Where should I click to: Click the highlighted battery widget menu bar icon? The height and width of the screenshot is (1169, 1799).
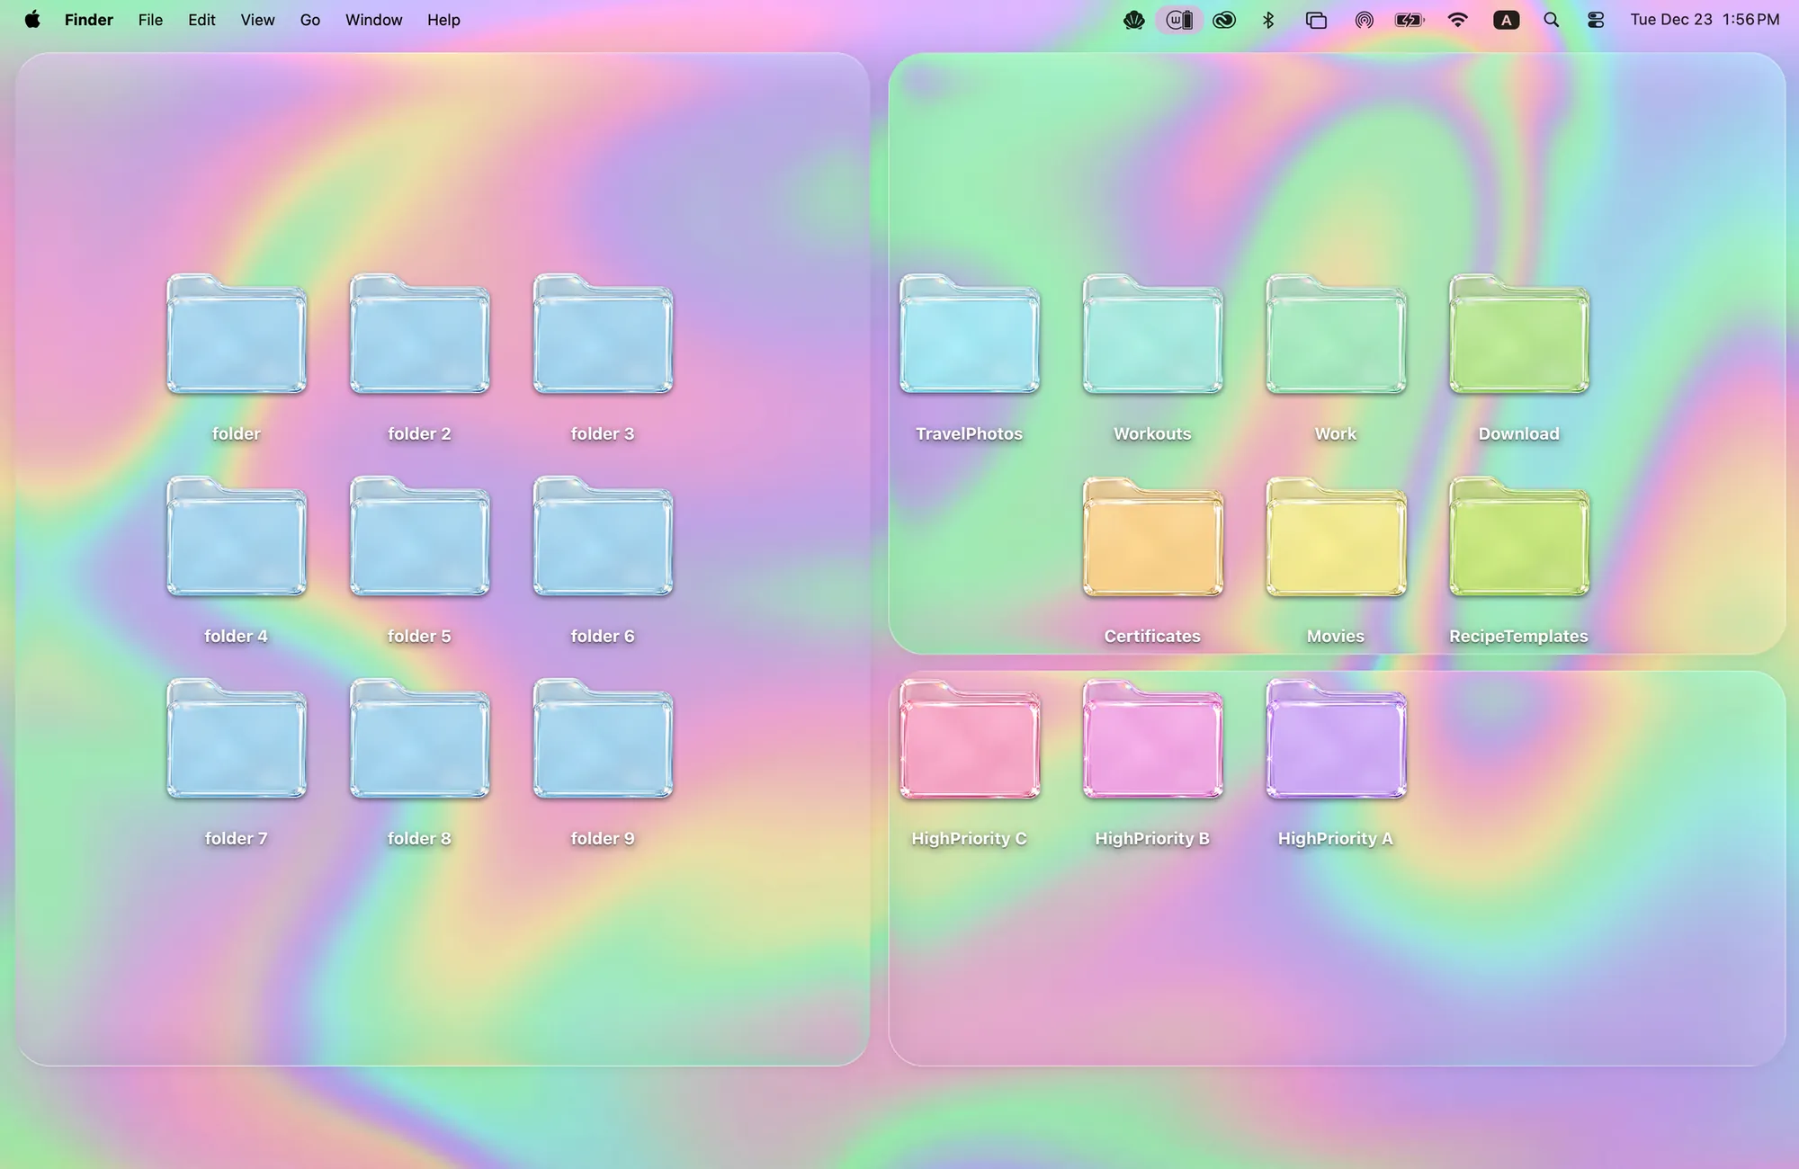point(1179,20)
